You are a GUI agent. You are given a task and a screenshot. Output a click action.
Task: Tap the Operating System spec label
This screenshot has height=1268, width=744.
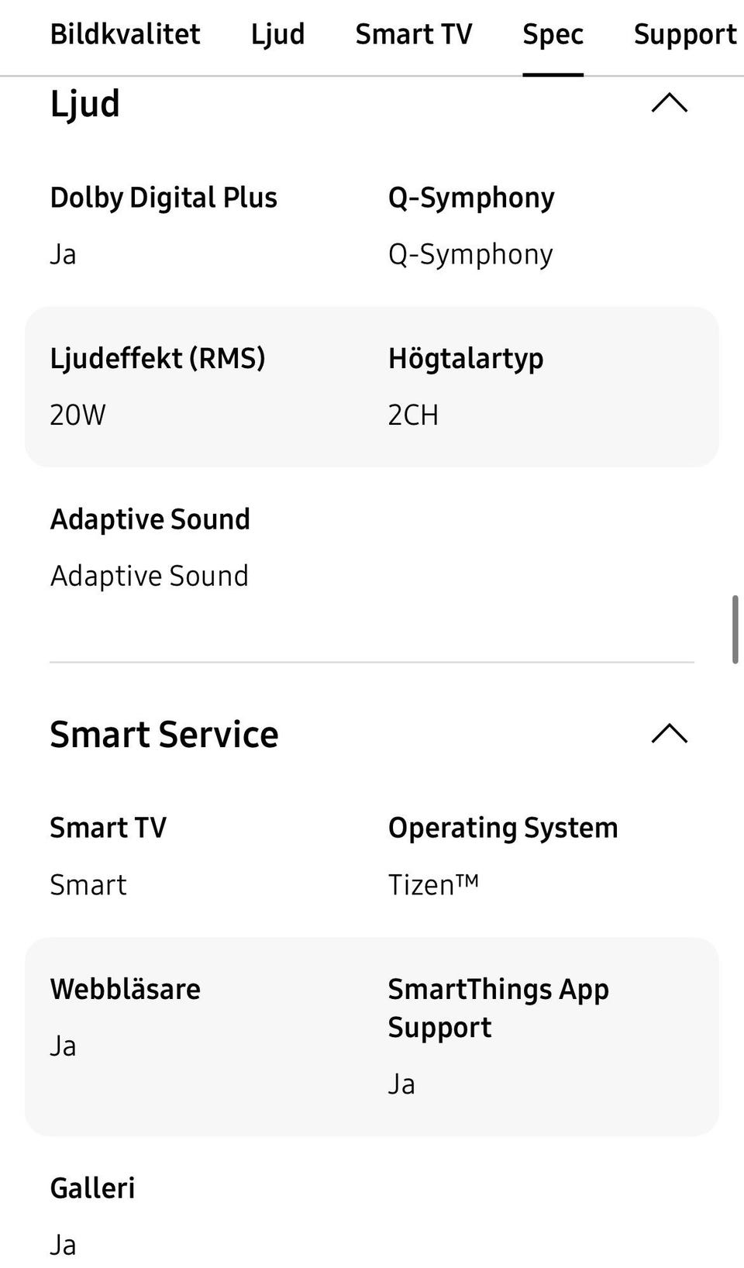(503, 828)
